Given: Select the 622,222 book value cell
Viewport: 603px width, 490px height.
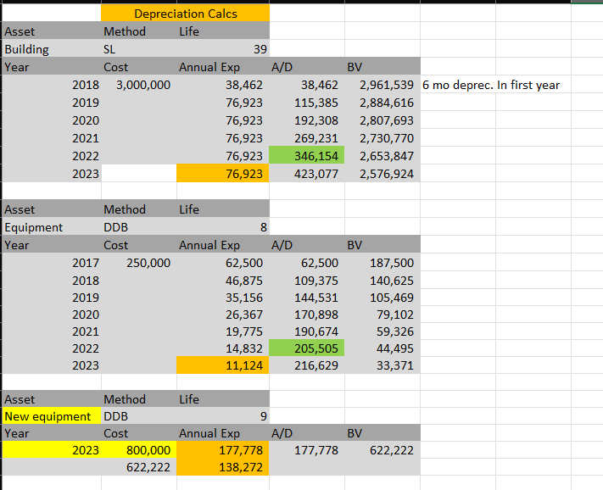Looking at the screenshot, I should tap(382, 450).
